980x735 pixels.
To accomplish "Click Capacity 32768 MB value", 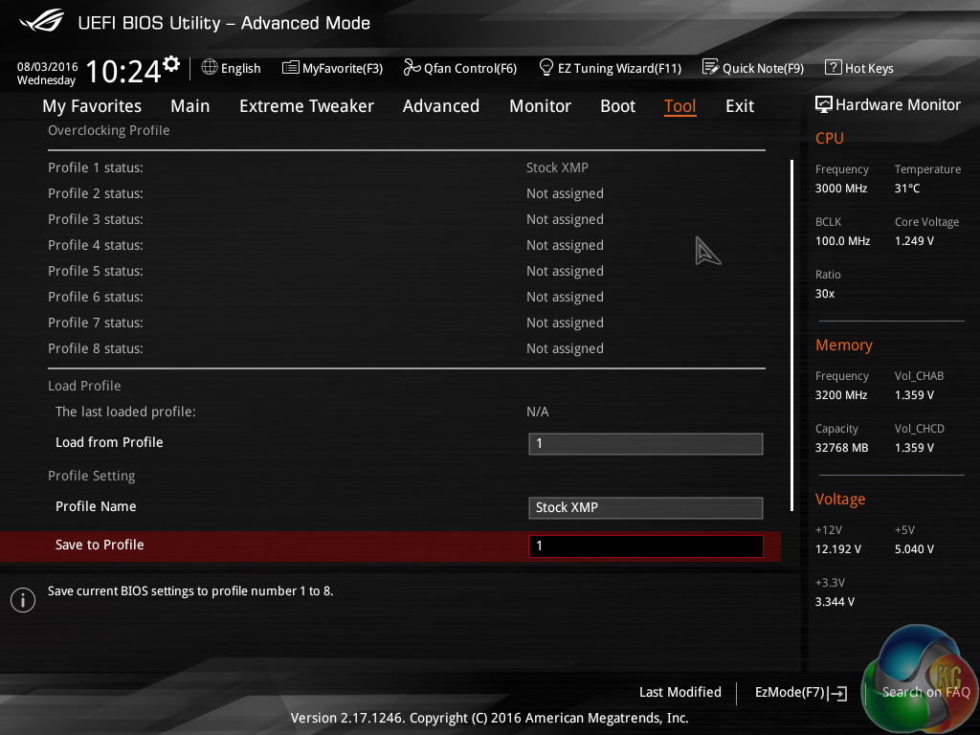I will (842, 448).
